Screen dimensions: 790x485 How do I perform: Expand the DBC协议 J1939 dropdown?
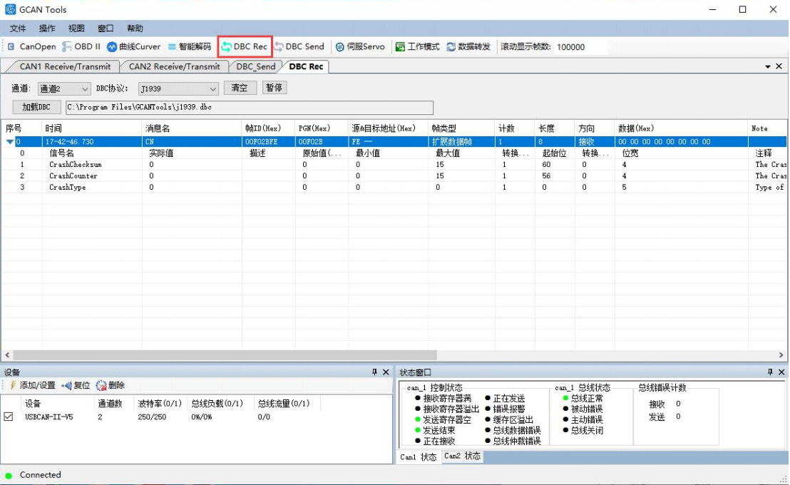pyautogui.click(x=178, y=89)
